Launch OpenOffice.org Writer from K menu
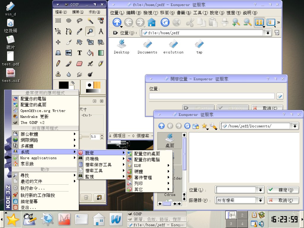Screen dimensions: 304x228 click(45, 111)
